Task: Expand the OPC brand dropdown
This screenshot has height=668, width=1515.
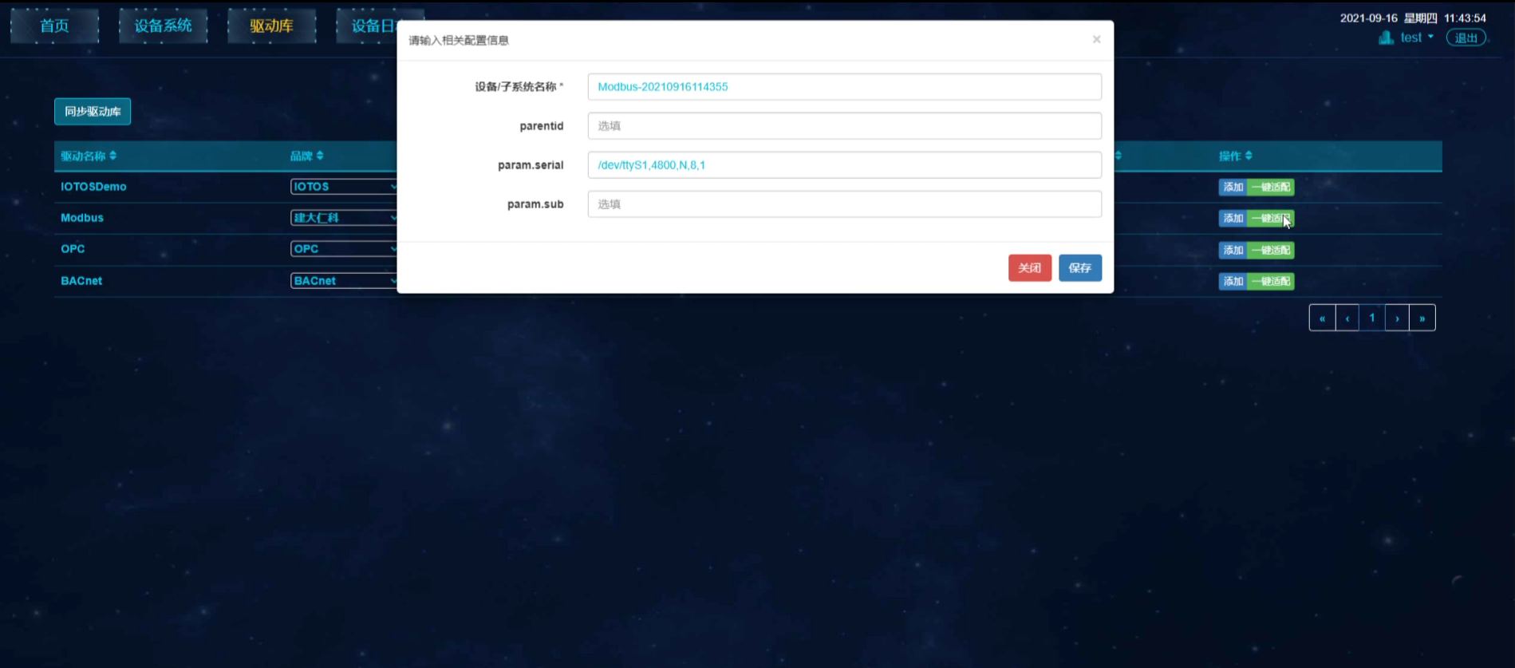Action: 344,249
